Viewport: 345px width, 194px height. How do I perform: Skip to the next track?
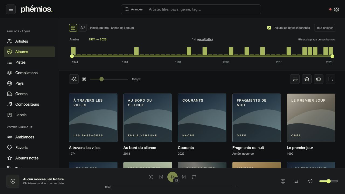click(x=184, y=177)
